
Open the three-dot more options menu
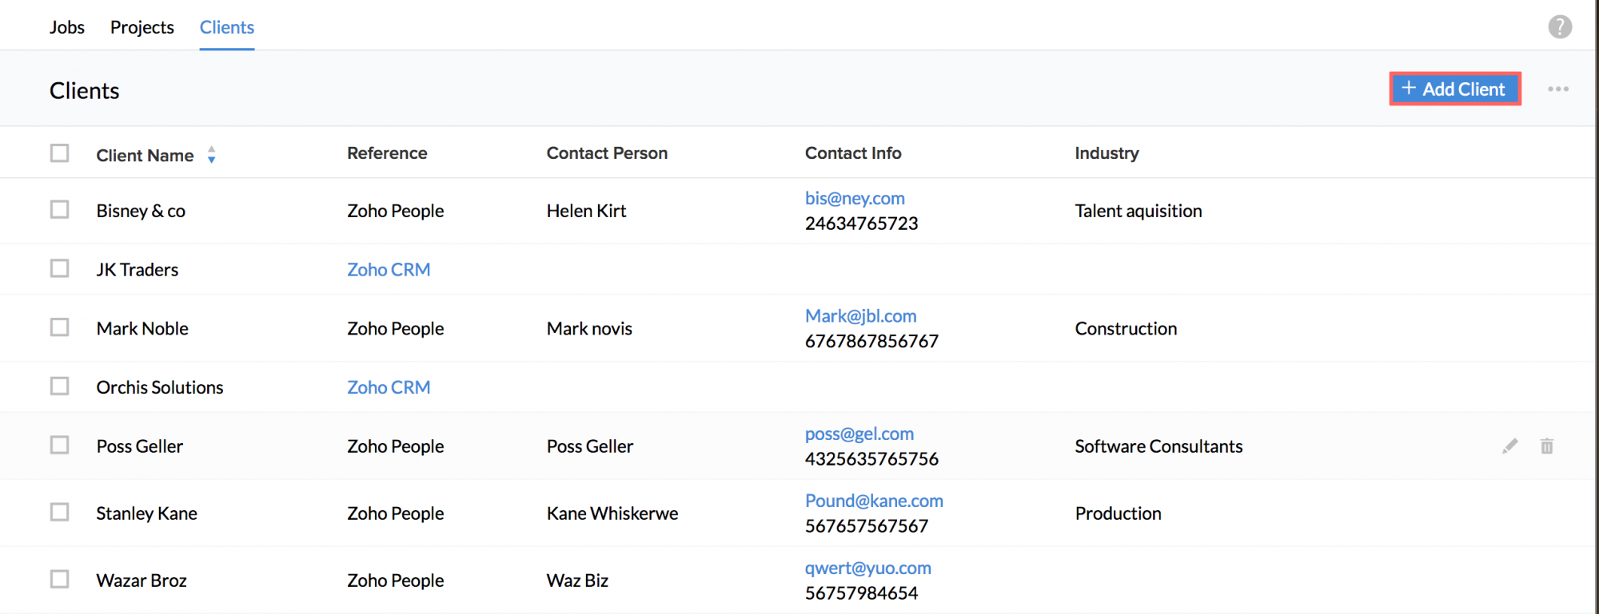1557,89
